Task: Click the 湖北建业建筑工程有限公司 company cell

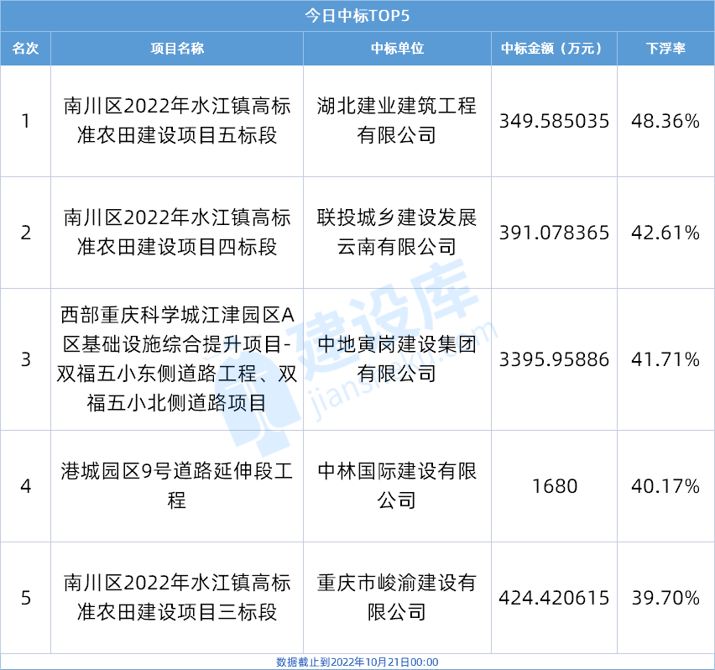Action: (x=397, y=121)
